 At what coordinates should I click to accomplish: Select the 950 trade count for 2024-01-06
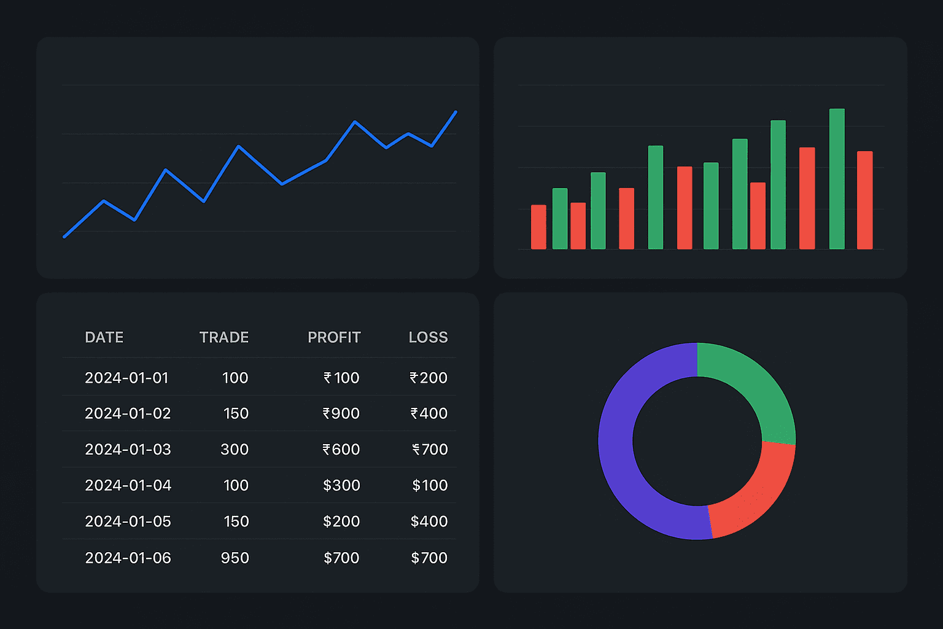point(235,558)
